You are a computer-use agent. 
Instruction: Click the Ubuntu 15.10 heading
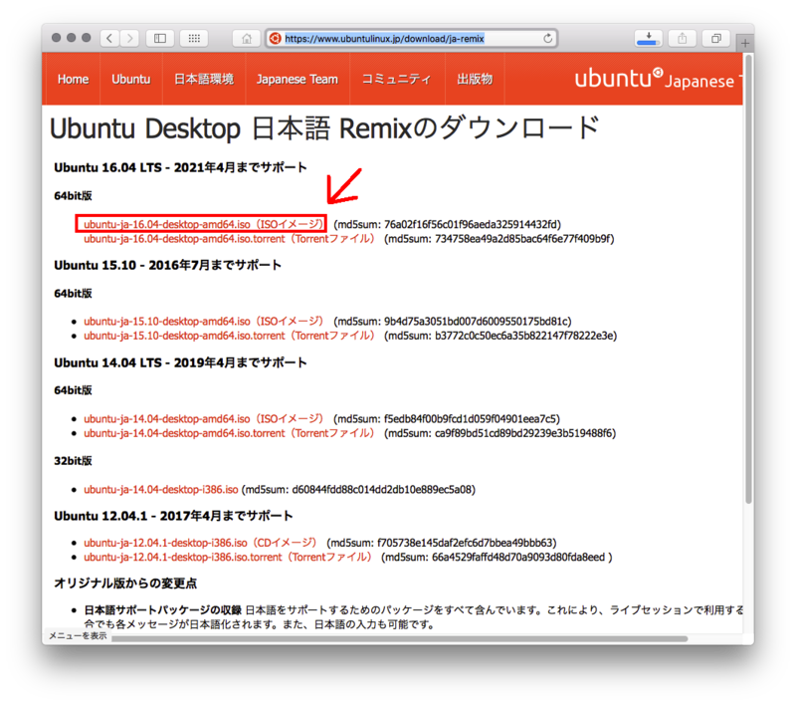[167, 265]
